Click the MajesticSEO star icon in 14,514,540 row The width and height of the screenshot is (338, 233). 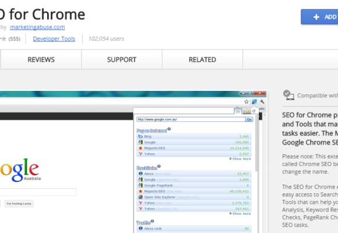140,148
